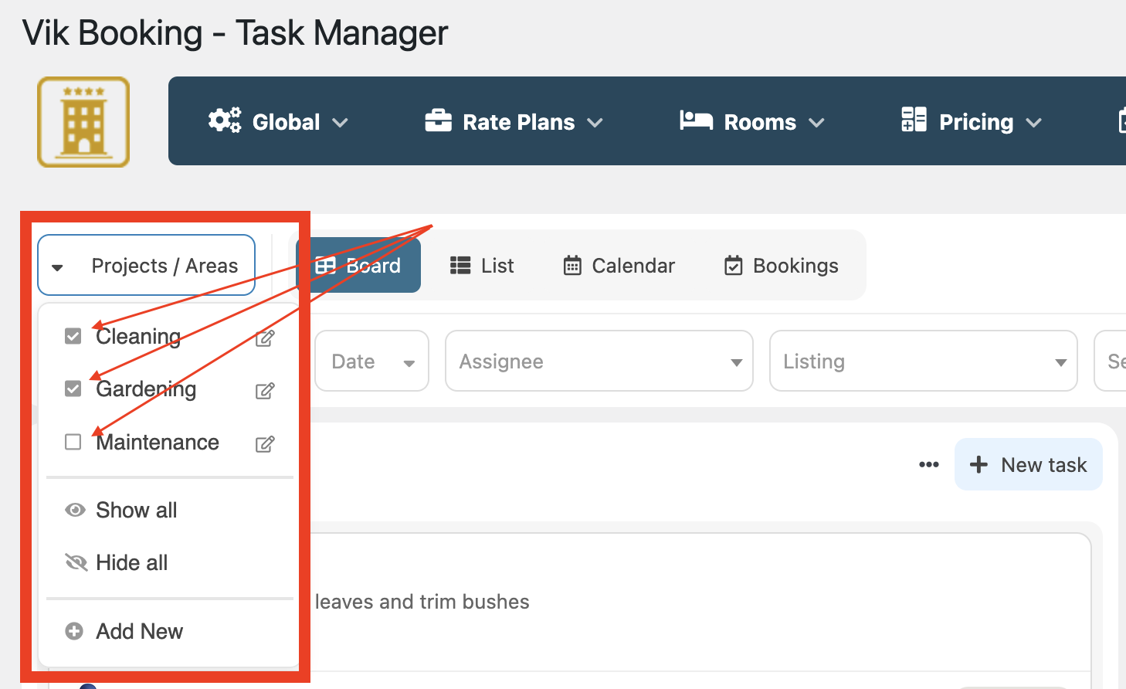
Task: Click the gold hotel building logo
Action: [x=83, y=122]
